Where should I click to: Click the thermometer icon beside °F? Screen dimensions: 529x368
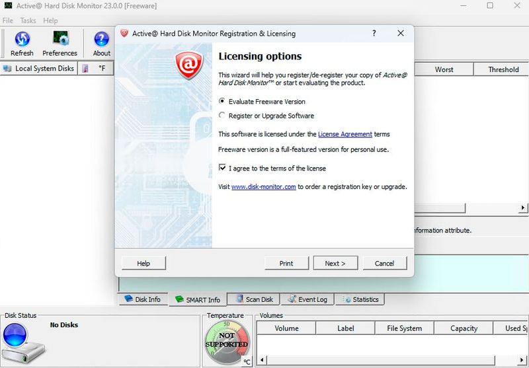[85, 69]
